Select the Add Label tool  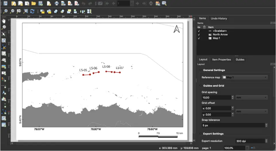[4, 73]
